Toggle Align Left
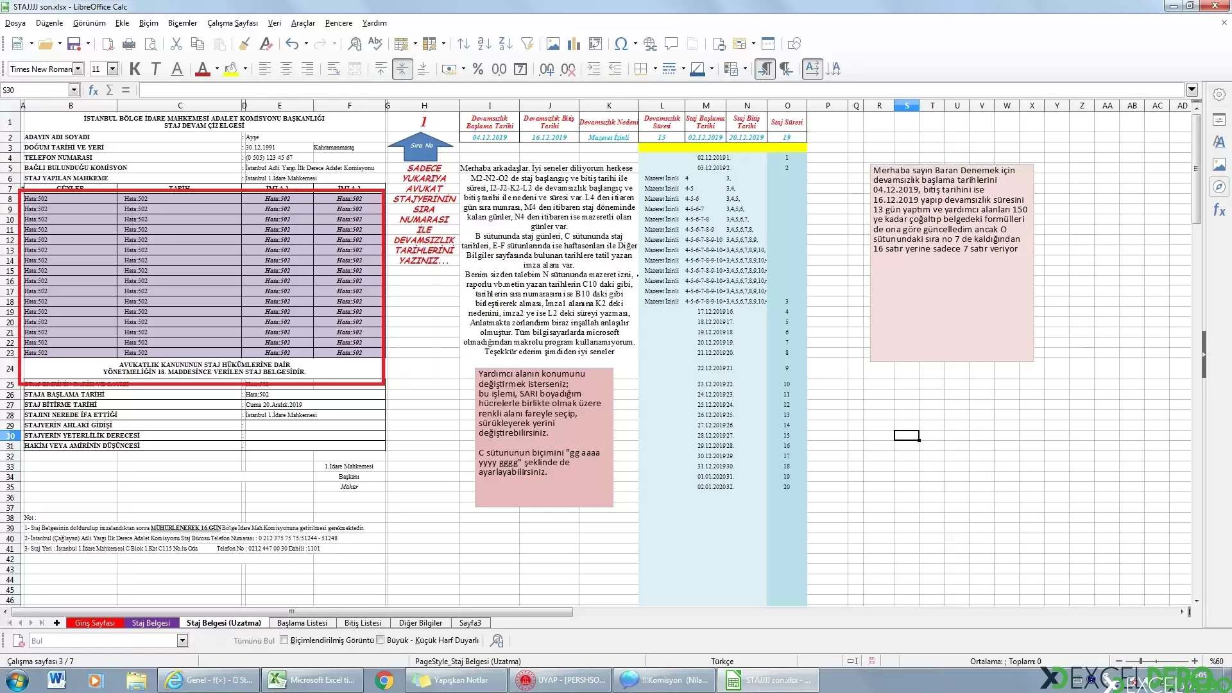 (265, 69)
